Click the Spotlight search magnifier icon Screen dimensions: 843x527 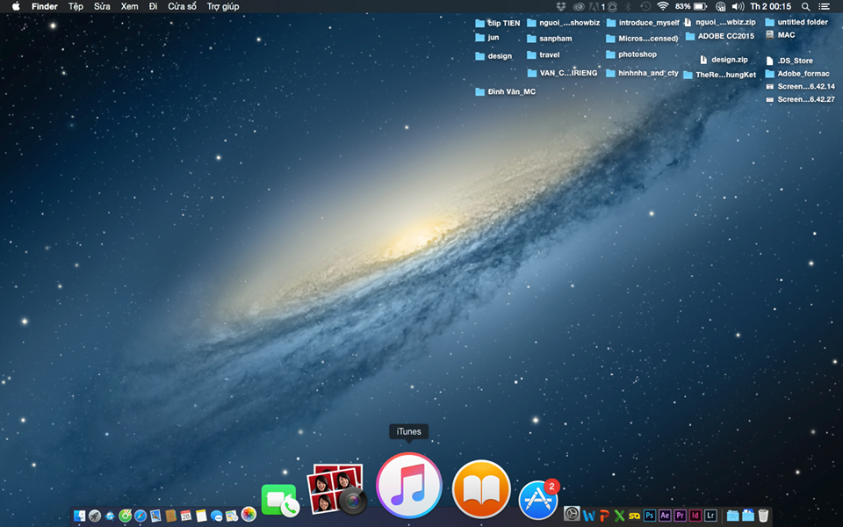805,6
